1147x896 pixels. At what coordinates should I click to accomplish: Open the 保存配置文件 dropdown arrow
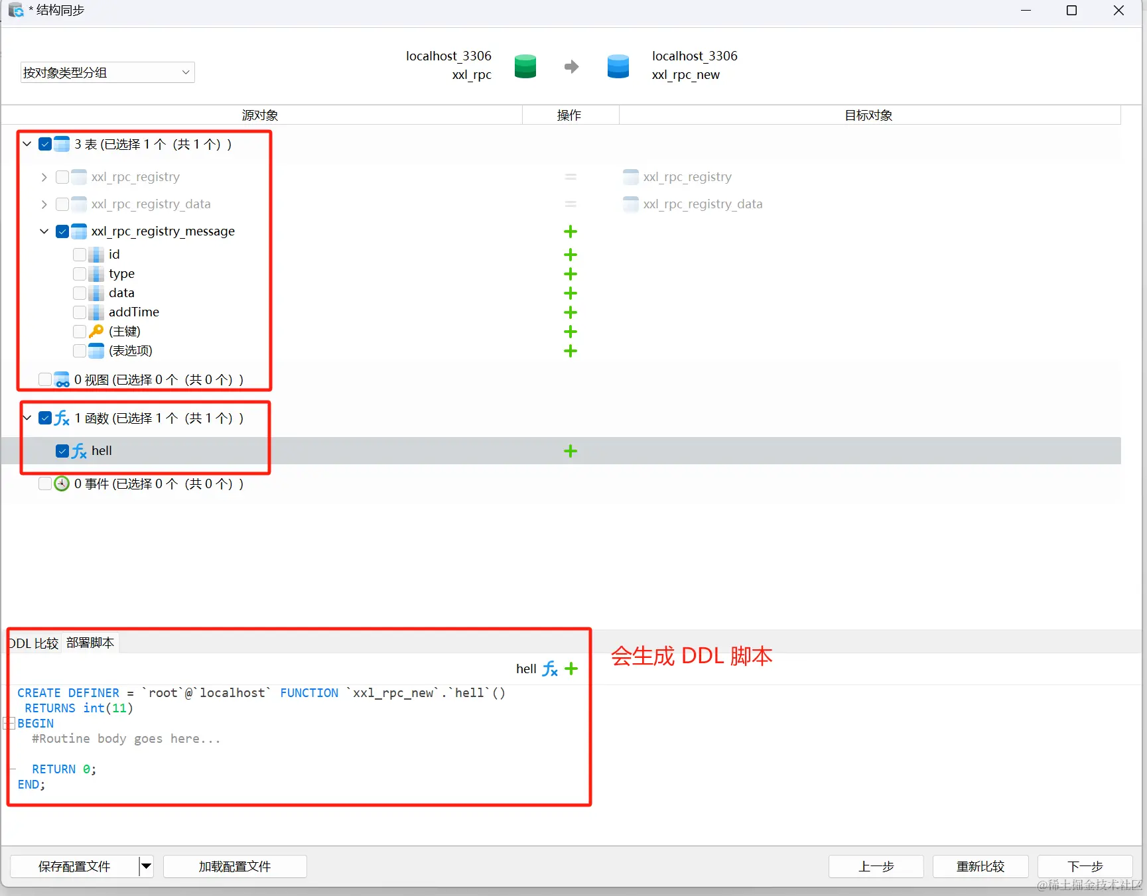click(x=146, y=866)
